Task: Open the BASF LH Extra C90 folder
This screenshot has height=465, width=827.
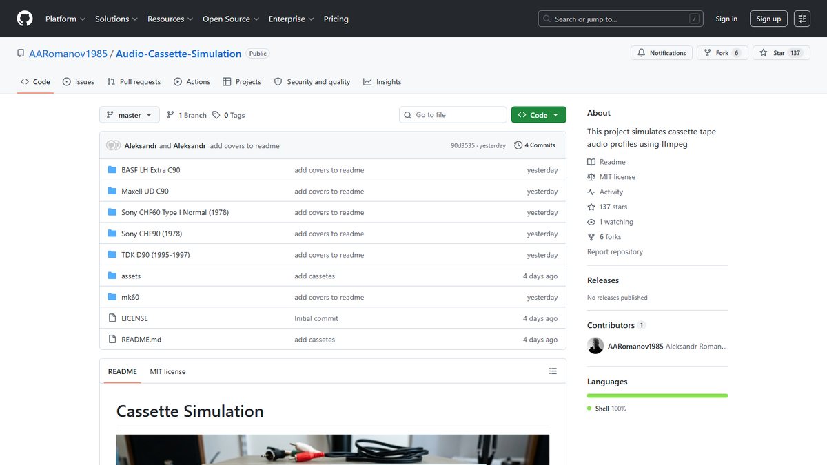Action: click(150, 170)
